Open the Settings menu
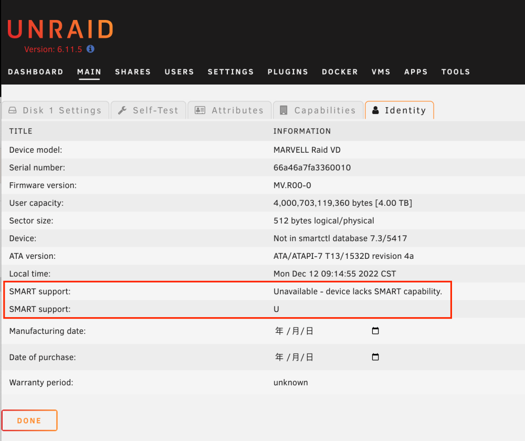525x441 pixels. (230, 71)
